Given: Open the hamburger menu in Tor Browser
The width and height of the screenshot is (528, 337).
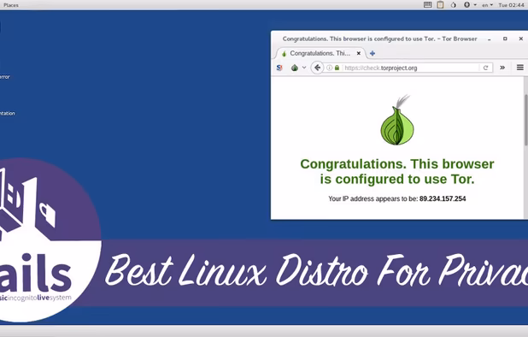Looking at the screenshot, I should 520,68.
